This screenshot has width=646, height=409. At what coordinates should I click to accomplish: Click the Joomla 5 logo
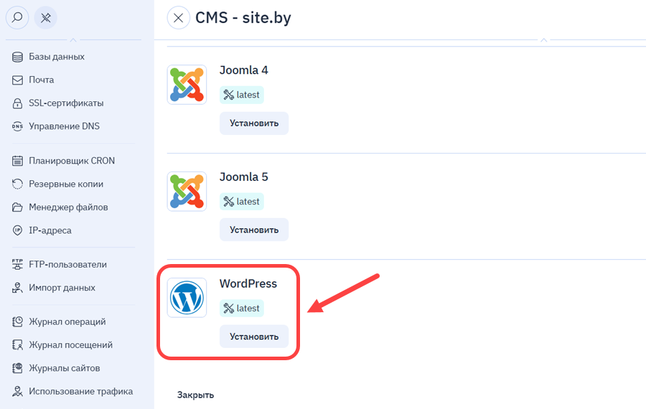(187, 191)
